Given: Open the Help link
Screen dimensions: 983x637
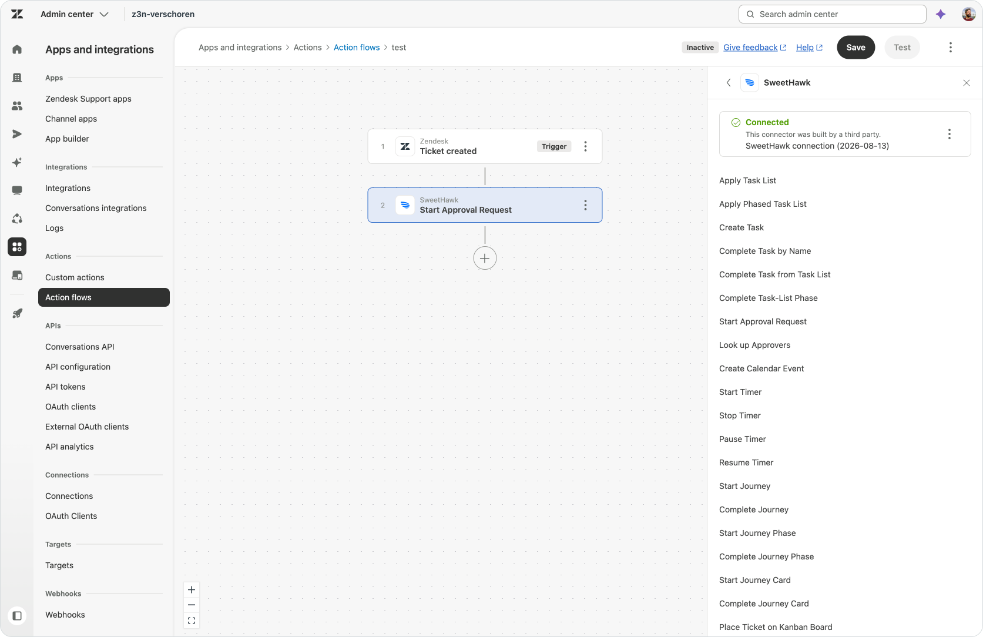Looking at the screenshot, I should coord(810,48).
